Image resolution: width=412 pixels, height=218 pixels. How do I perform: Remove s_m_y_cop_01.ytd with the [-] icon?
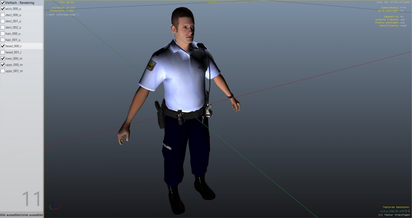click(x=408, y=211)
